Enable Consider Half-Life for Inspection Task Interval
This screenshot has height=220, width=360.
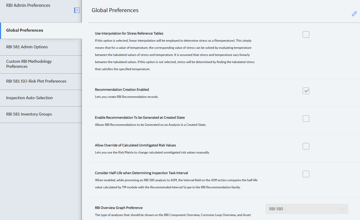(306, 174)
